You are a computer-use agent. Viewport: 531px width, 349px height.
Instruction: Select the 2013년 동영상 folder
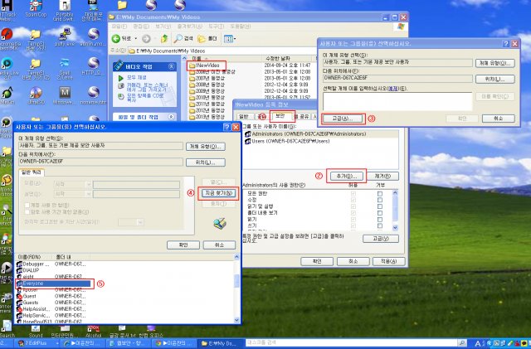207,117
